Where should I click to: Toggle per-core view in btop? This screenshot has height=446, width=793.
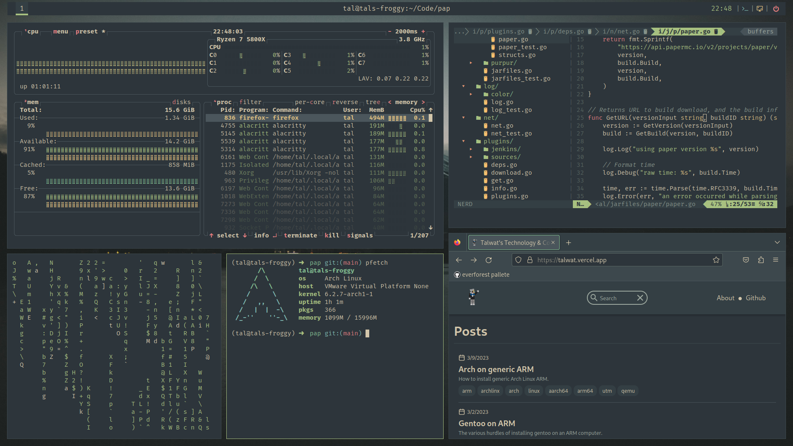(310, 102)
